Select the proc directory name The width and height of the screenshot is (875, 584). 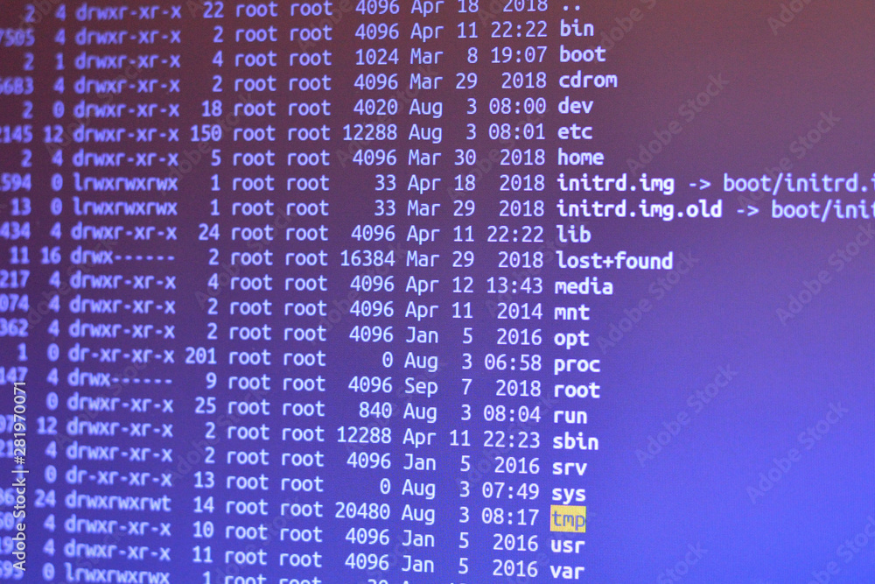coord(577,365)
